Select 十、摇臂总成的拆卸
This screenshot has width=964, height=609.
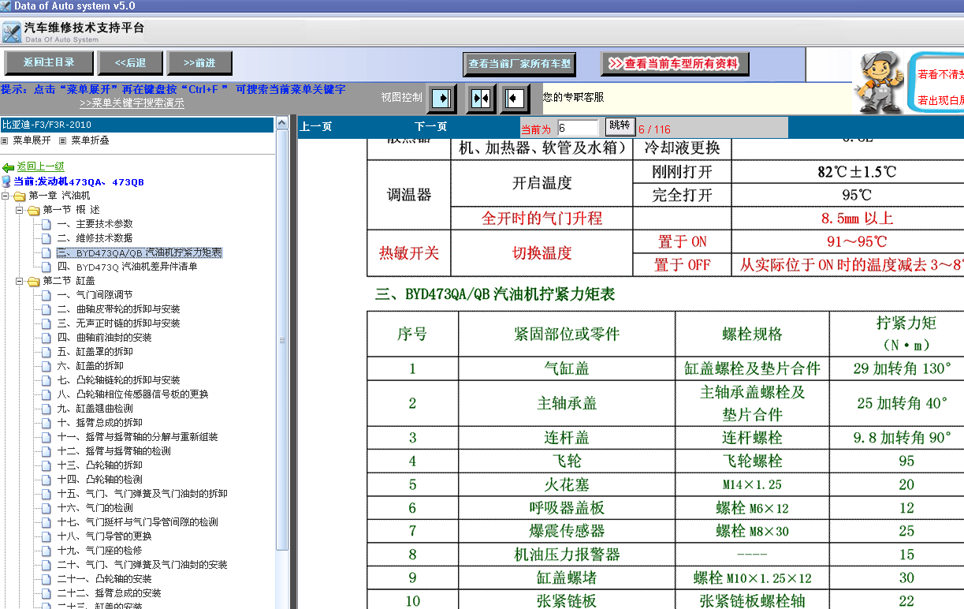click(99, 423)
